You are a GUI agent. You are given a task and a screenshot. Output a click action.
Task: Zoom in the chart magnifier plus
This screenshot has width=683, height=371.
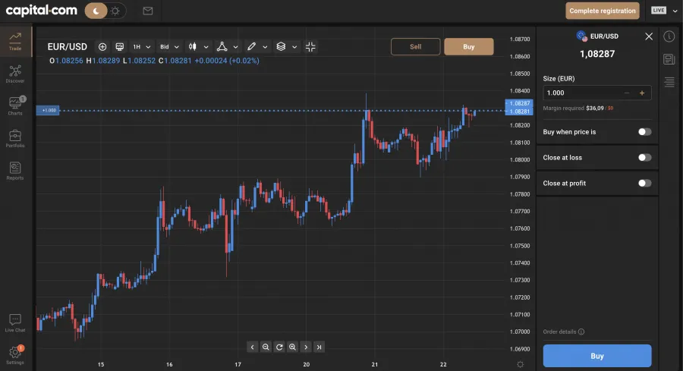pyautogui.click(x=292, y=347)
